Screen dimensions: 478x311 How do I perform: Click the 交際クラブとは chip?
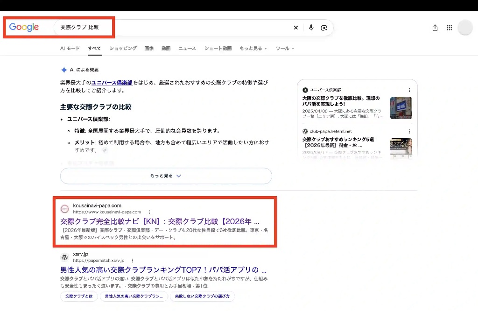(x=79, y=296)
